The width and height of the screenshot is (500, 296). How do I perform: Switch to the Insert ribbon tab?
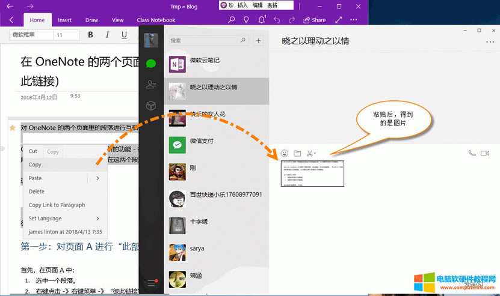(x=65, y=20)
